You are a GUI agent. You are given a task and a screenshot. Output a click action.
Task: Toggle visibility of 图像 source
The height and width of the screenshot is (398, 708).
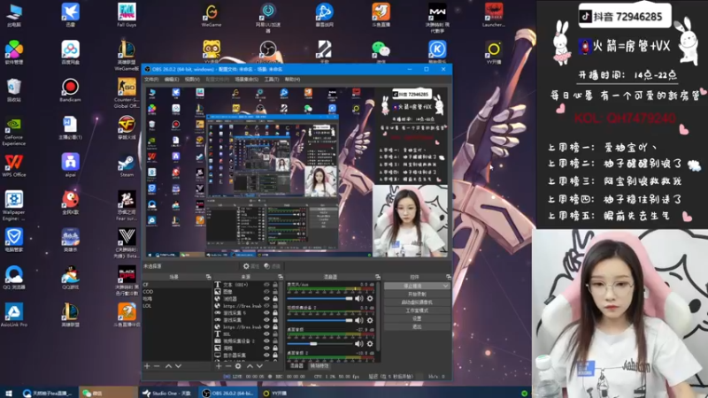click(266, 292)
